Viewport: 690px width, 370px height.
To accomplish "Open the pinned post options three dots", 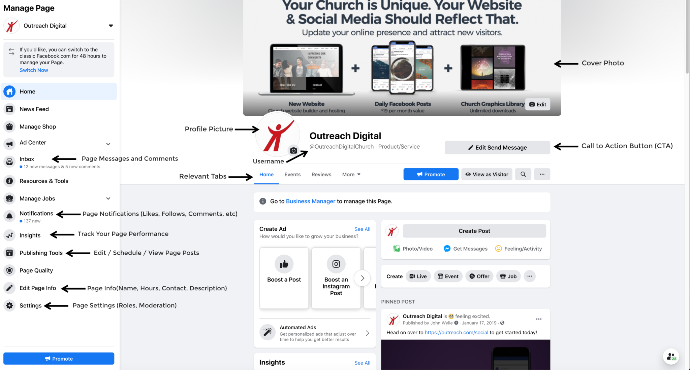I will click(539, 319).
